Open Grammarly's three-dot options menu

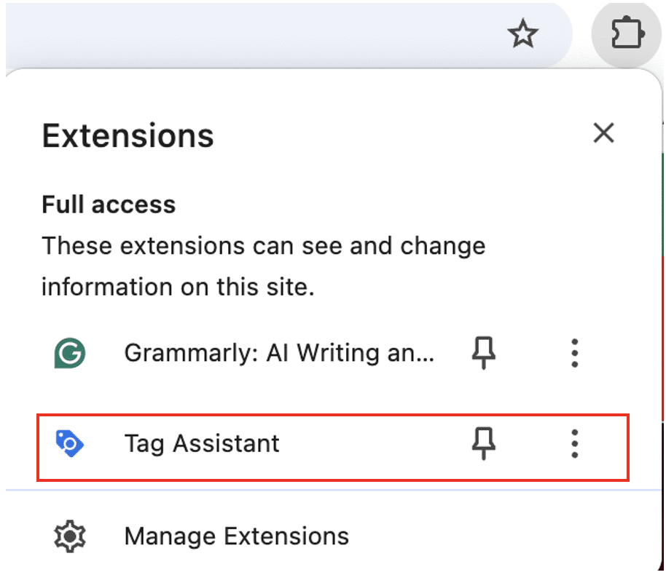point(575,353)
